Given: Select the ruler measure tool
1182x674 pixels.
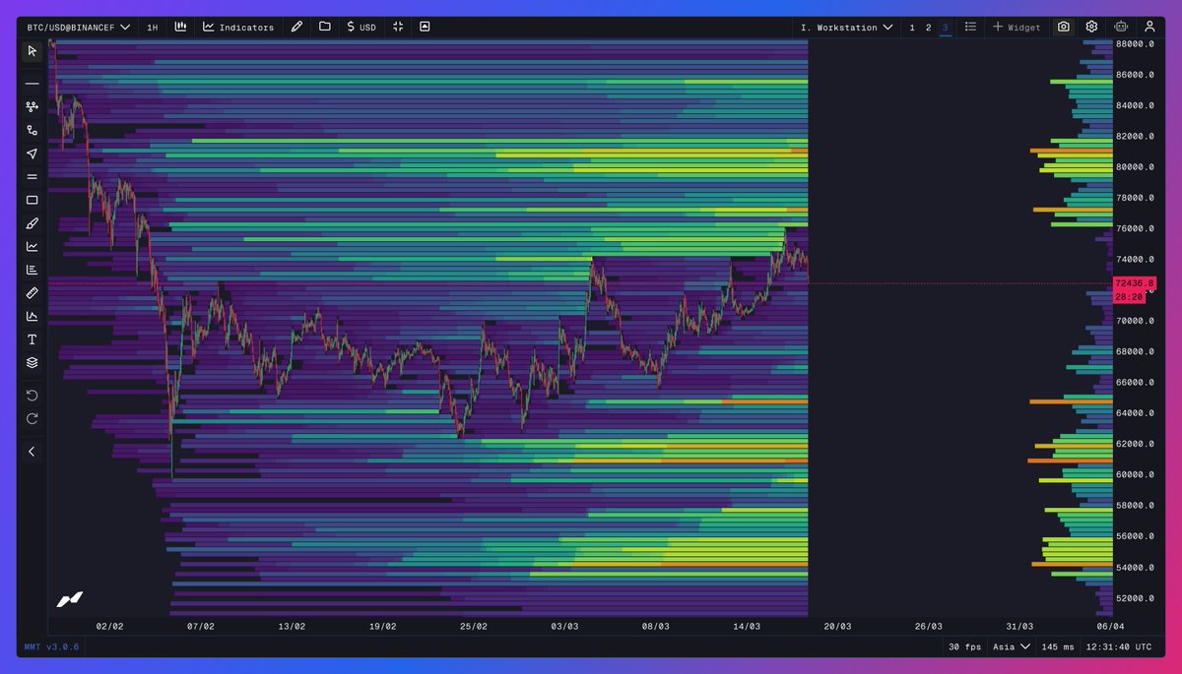Looking at the screenshot, I should pos(32,293).
